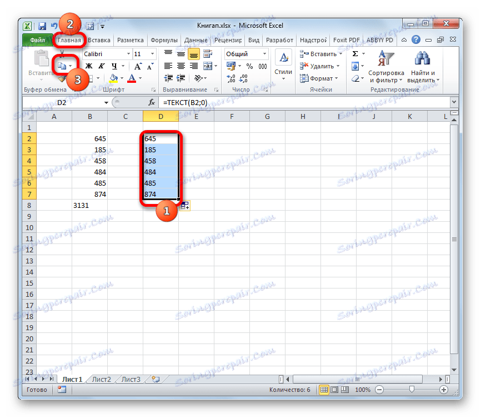Switch to the Формулы tab
This screenshot has height=418, width=481.
164,40
